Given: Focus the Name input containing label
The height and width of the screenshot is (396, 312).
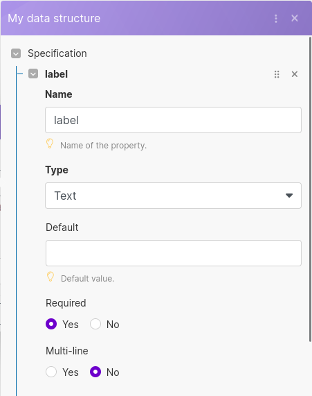Looking at the screenshot, I should tap(173, 120).
